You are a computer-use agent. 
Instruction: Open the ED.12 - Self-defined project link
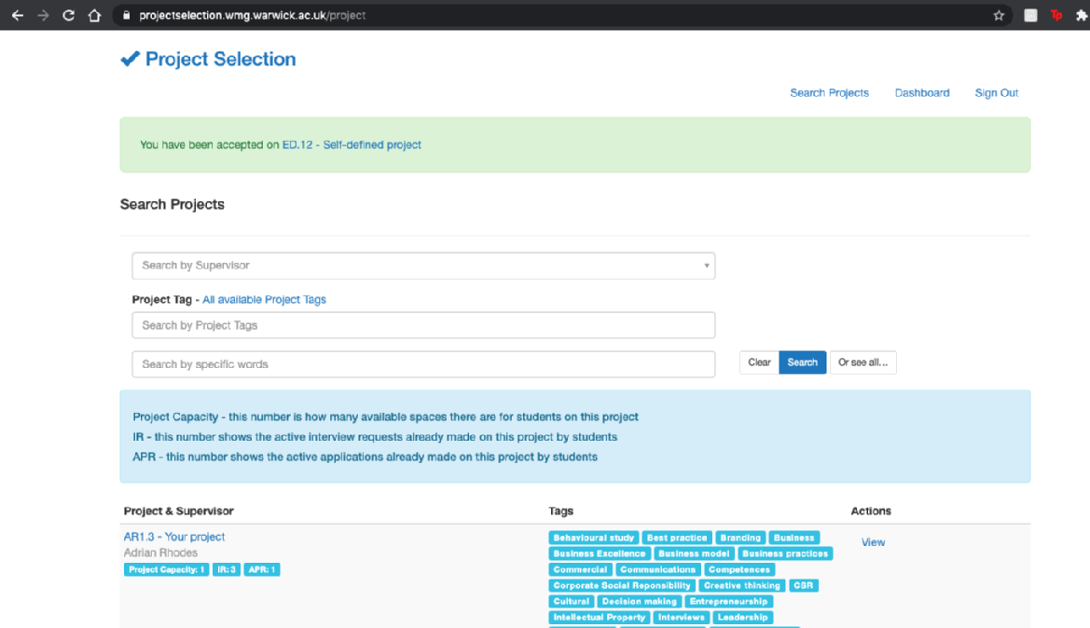click(x=352, y=145)
